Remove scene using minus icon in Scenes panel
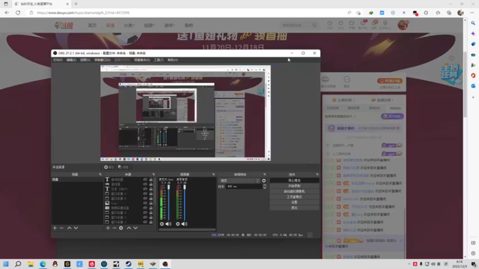Viewport: 479px width, 269px height. pyautogui.click(x=62, y=228)
